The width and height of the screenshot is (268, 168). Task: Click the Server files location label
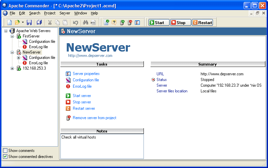[x=172, y=91]
